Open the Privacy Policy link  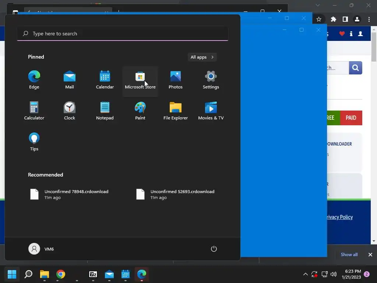339,217
